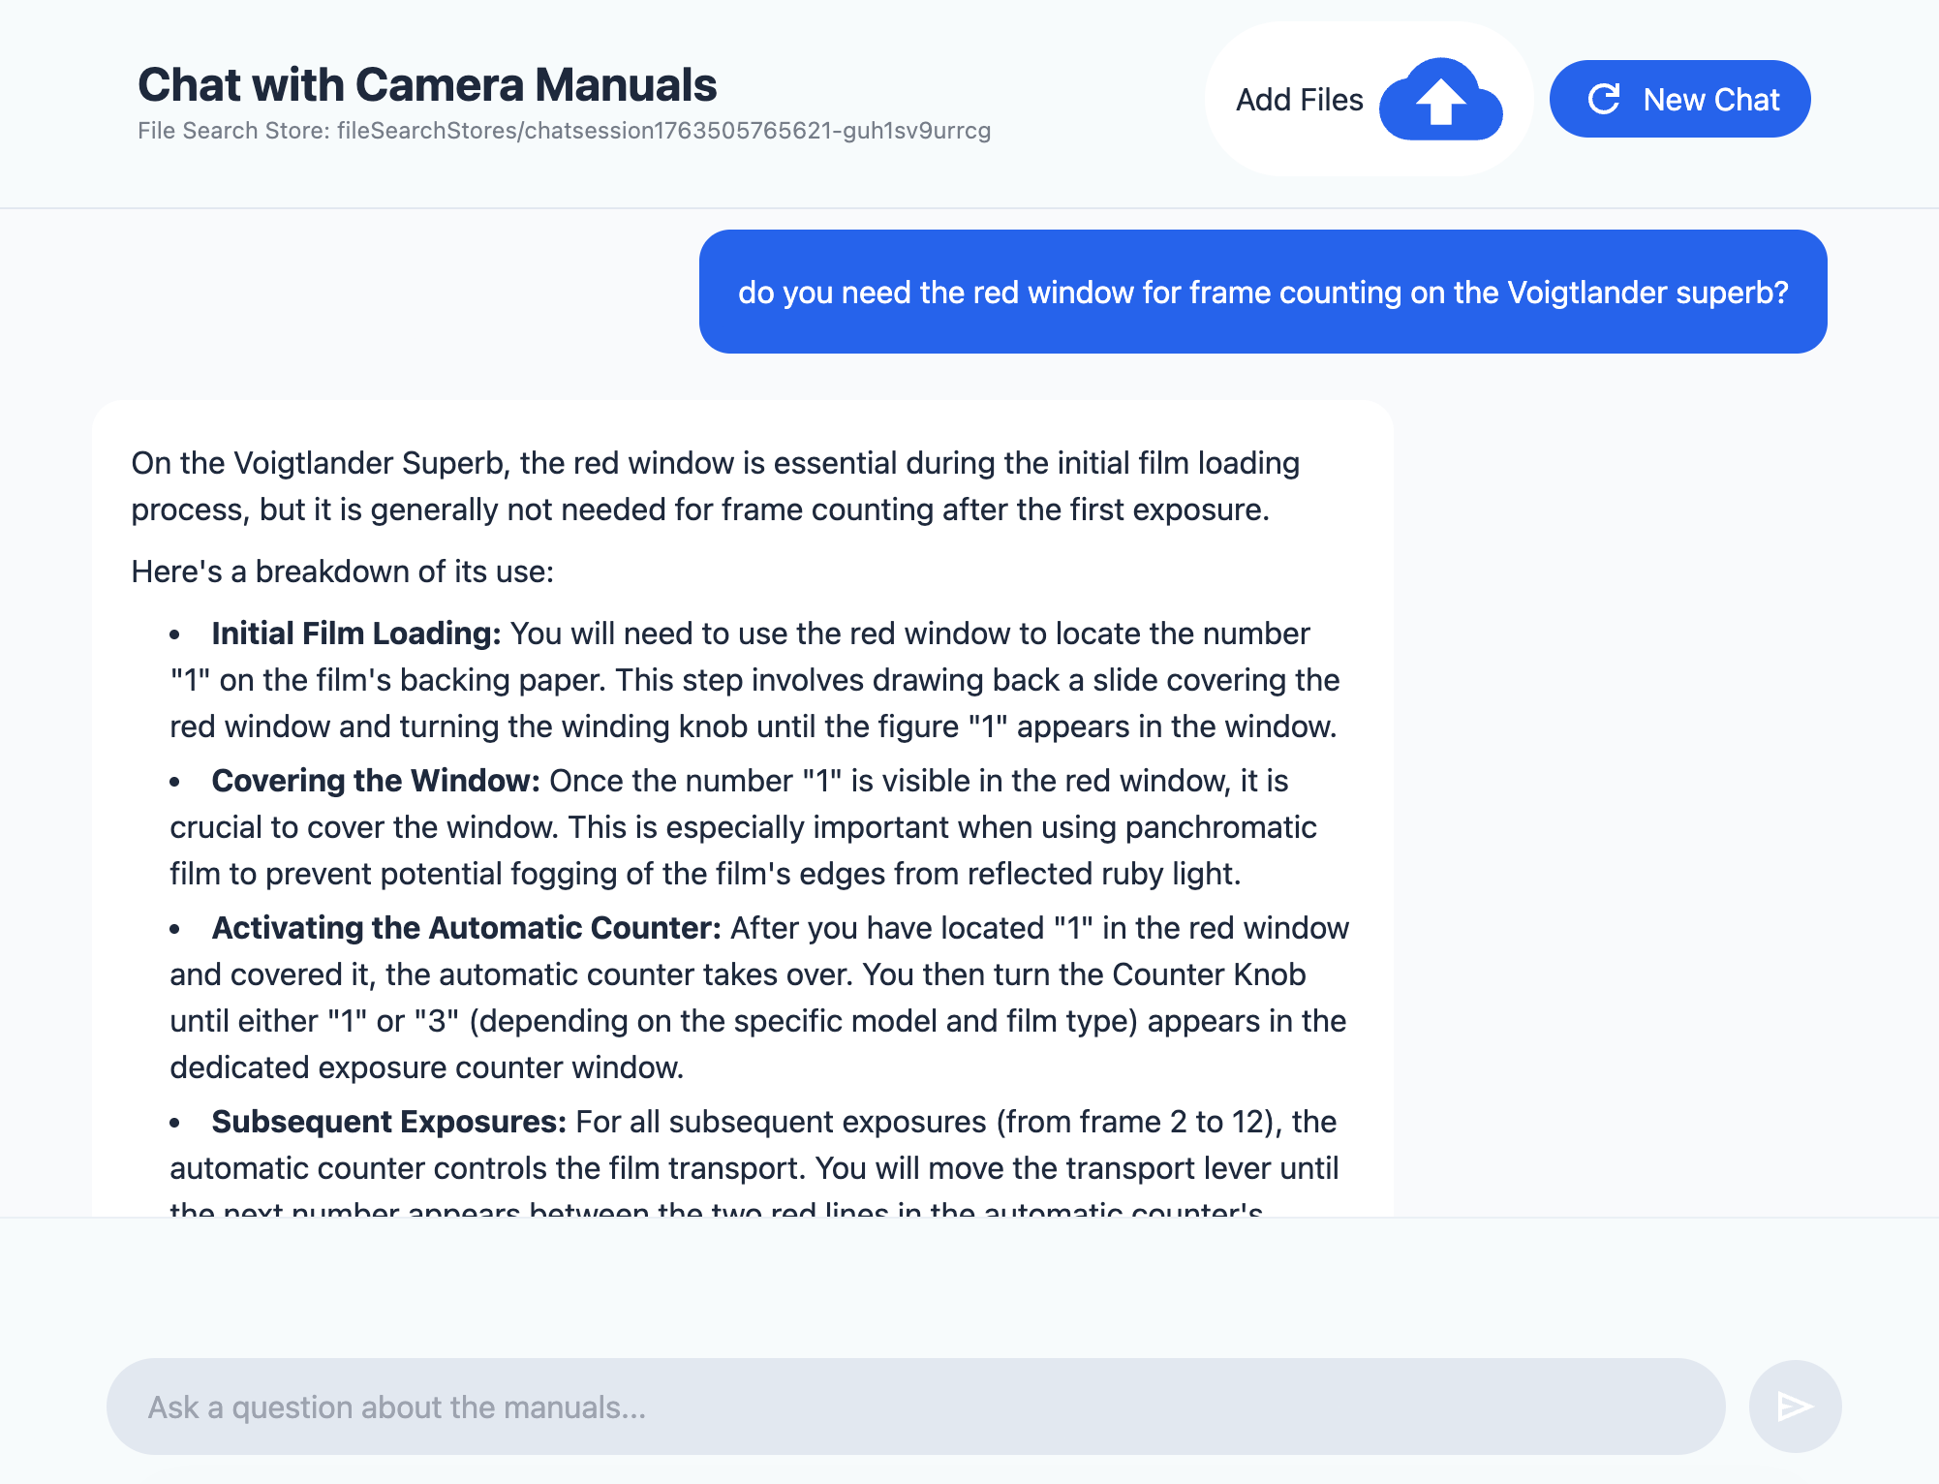Image resolution: width=1939 pixels, height=1484 pixels.
Task: Click the Subsequent Exposures heading
Action: click(x=388, y=1122)
